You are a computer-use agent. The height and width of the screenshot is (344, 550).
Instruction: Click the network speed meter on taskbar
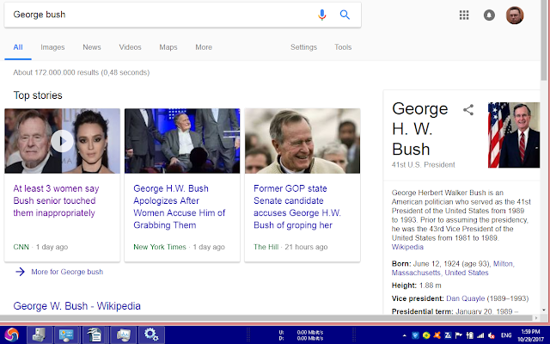click(301, 335)
